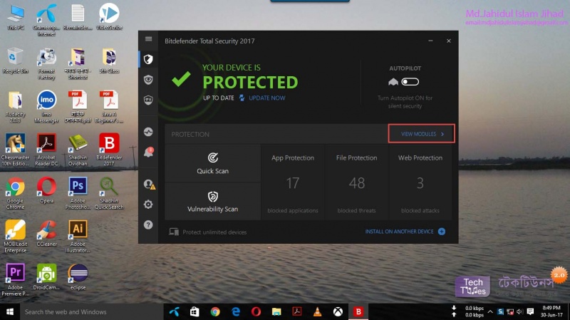This screenshot has width=570, height=320.
Task: Click the Windows Start button
Action: (x=10, y=311)
